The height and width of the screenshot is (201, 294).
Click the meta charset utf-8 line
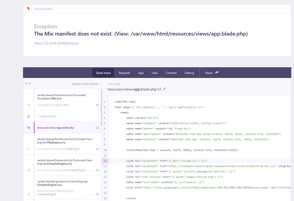click(142, 118)
